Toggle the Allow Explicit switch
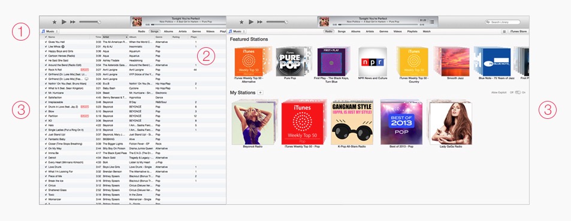The image size is (571, 221). [x=518, y=93]
